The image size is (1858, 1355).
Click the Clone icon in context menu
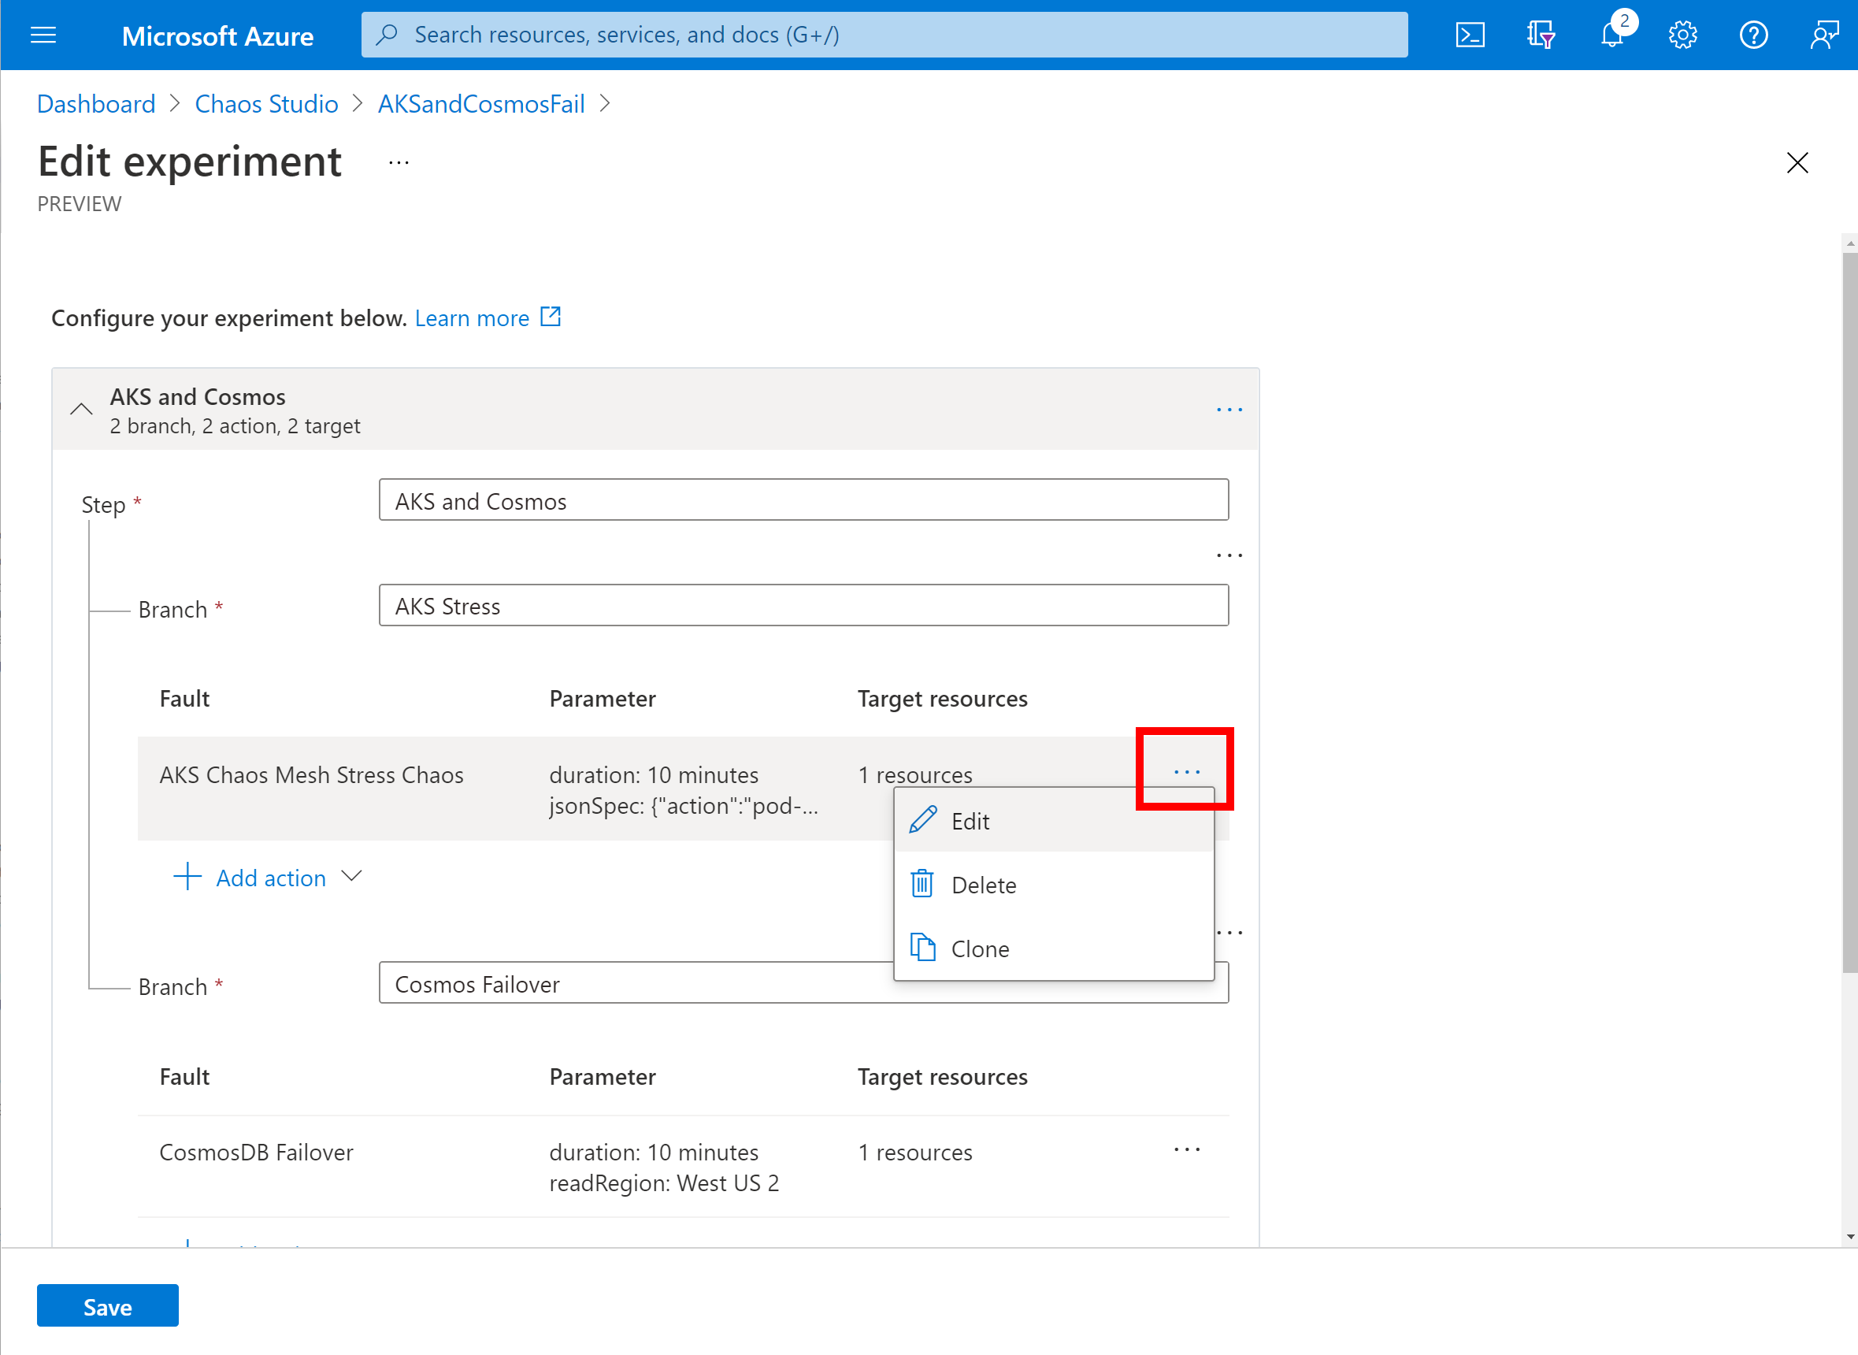923,948
